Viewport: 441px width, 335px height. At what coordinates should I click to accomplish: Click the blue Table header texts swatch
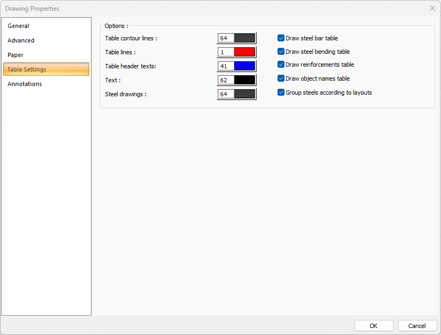point(244,66)
